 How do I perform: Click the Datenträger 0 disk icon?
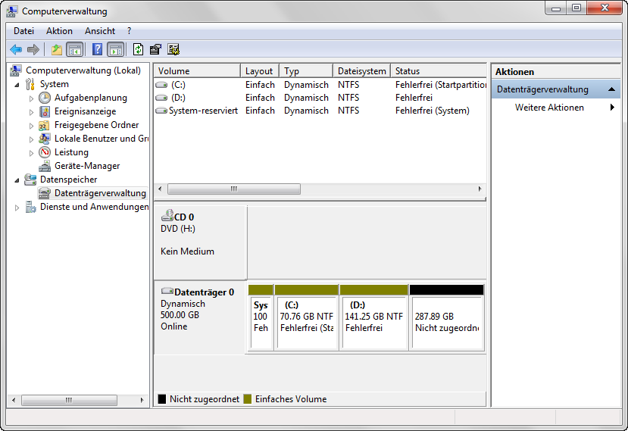167,291
